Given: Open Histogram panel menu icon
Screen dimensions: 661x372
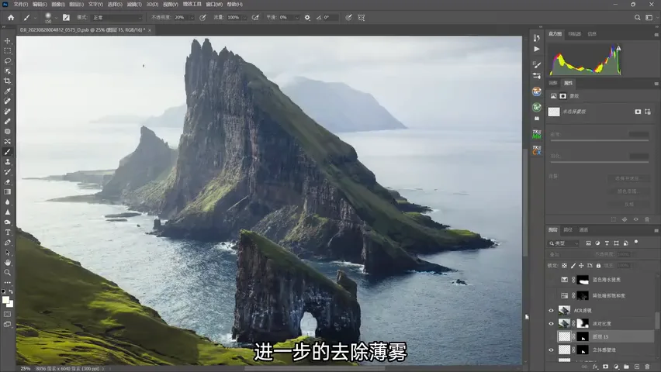Looking at the screenshot, I should pos(656,35).
